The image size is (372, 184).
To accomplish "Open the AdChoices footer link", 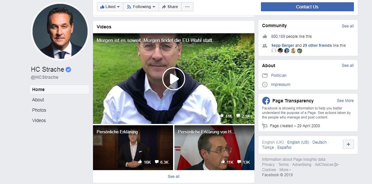I will (x=326, y=165).
